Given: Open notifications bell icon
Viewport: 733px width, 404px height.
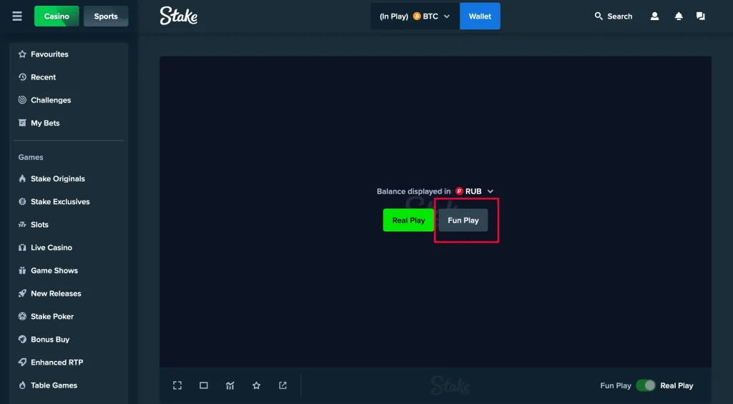Looking at the screenshot, I should tap(679, 16).
